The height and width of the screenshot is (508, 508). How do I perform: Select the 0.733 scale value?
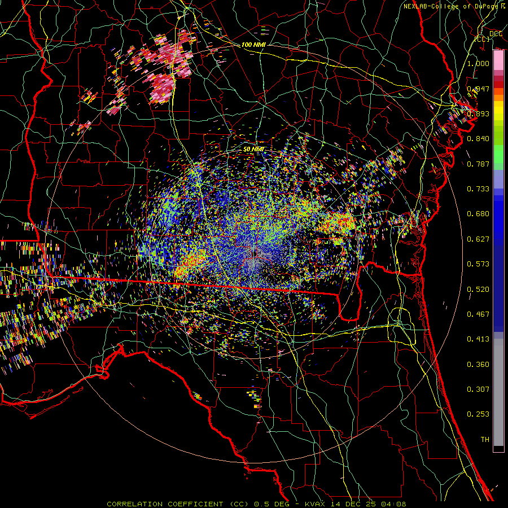click(478, 189)
